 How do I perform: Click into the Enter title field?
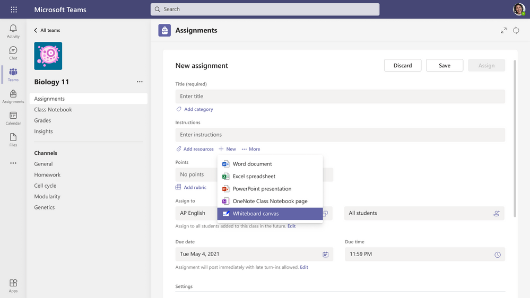(340, 97)
